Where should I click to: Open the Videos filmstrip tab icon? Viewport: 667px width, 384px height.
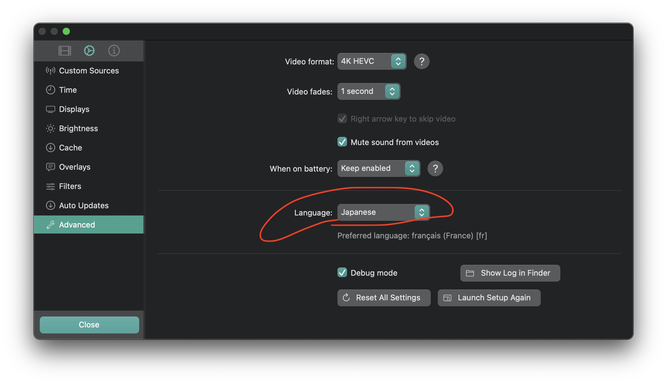[64, 51]
